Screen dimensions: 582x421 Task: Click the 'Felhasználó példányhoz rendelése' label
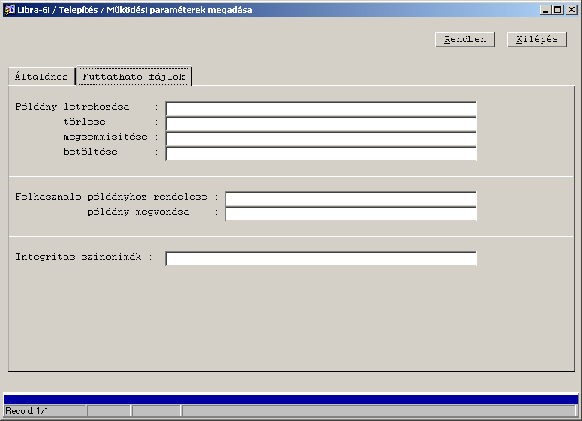point(111,197)
